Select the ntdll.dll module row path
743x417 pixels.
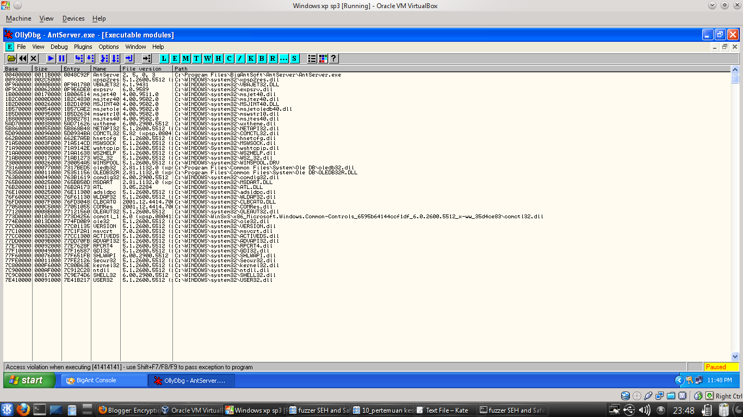[222, 270]
